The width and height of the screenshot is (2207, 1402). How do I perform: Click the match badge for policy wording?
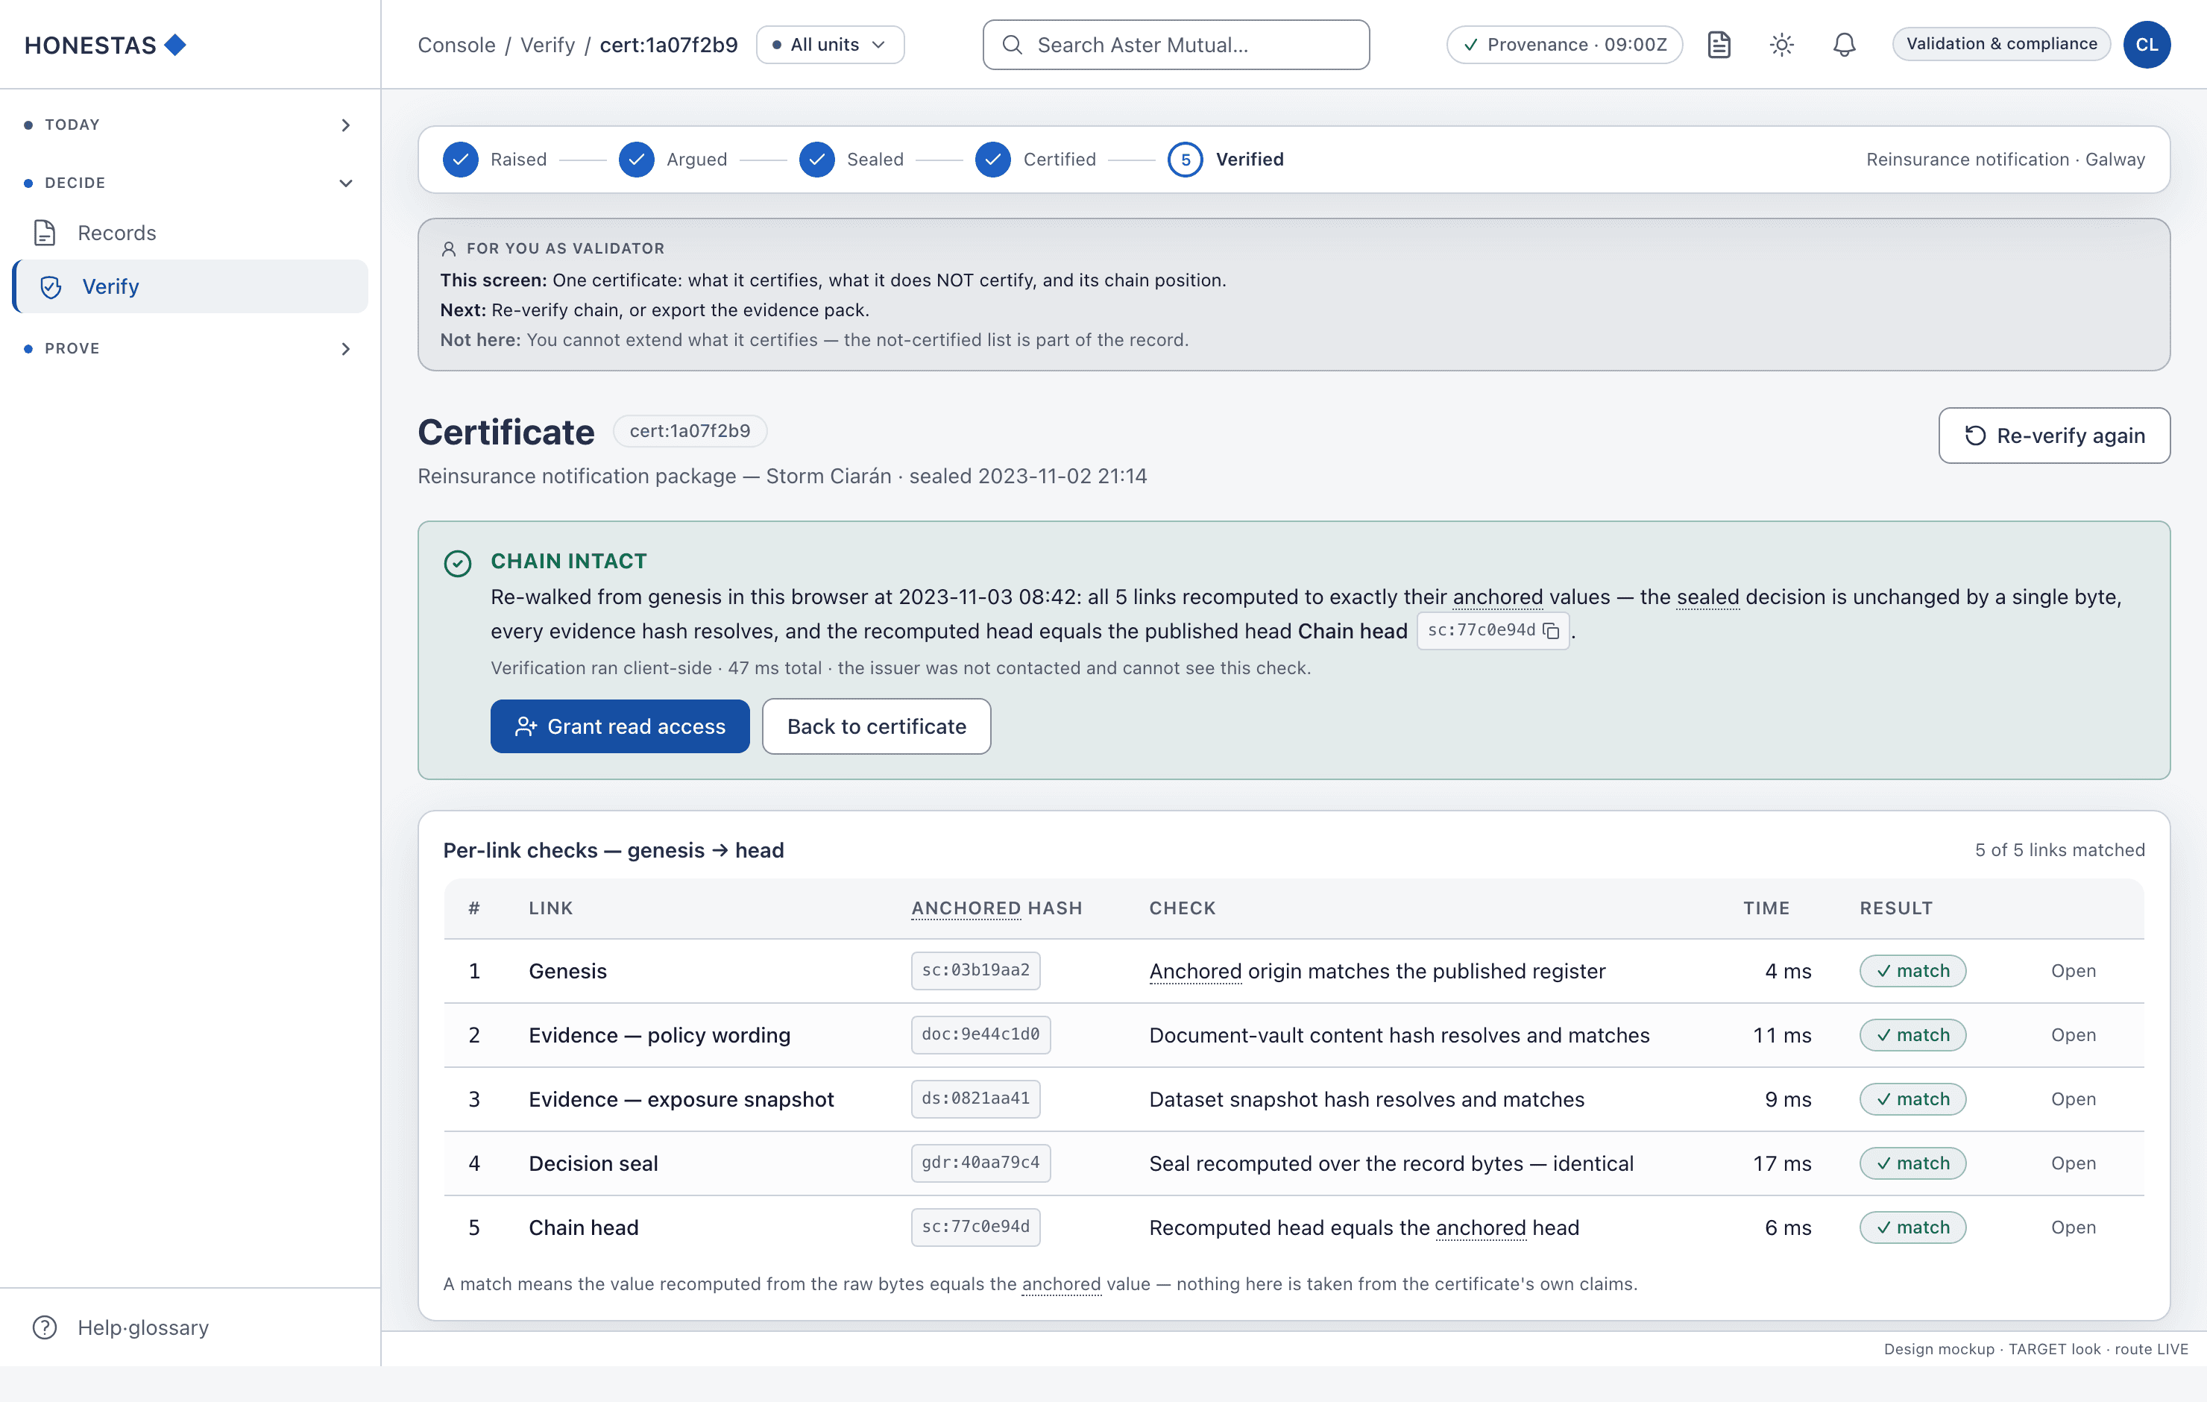click(x=1912, y=1034)
